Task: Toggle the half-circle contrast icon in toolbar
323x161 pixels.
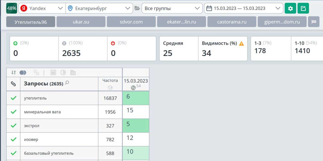Action: [x=63, y=72]
